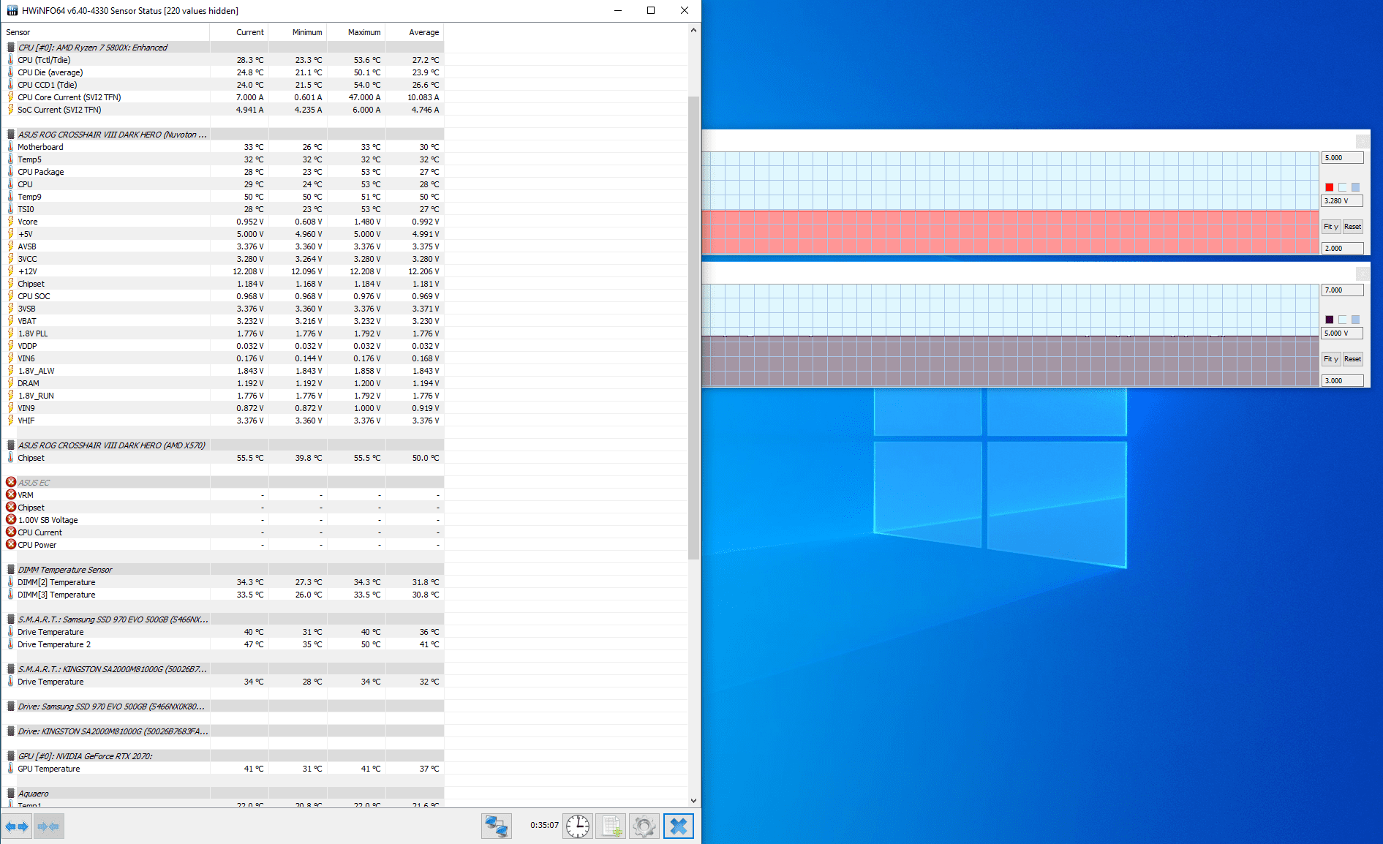Select the Temp9 sensor row

coord(224,197)
